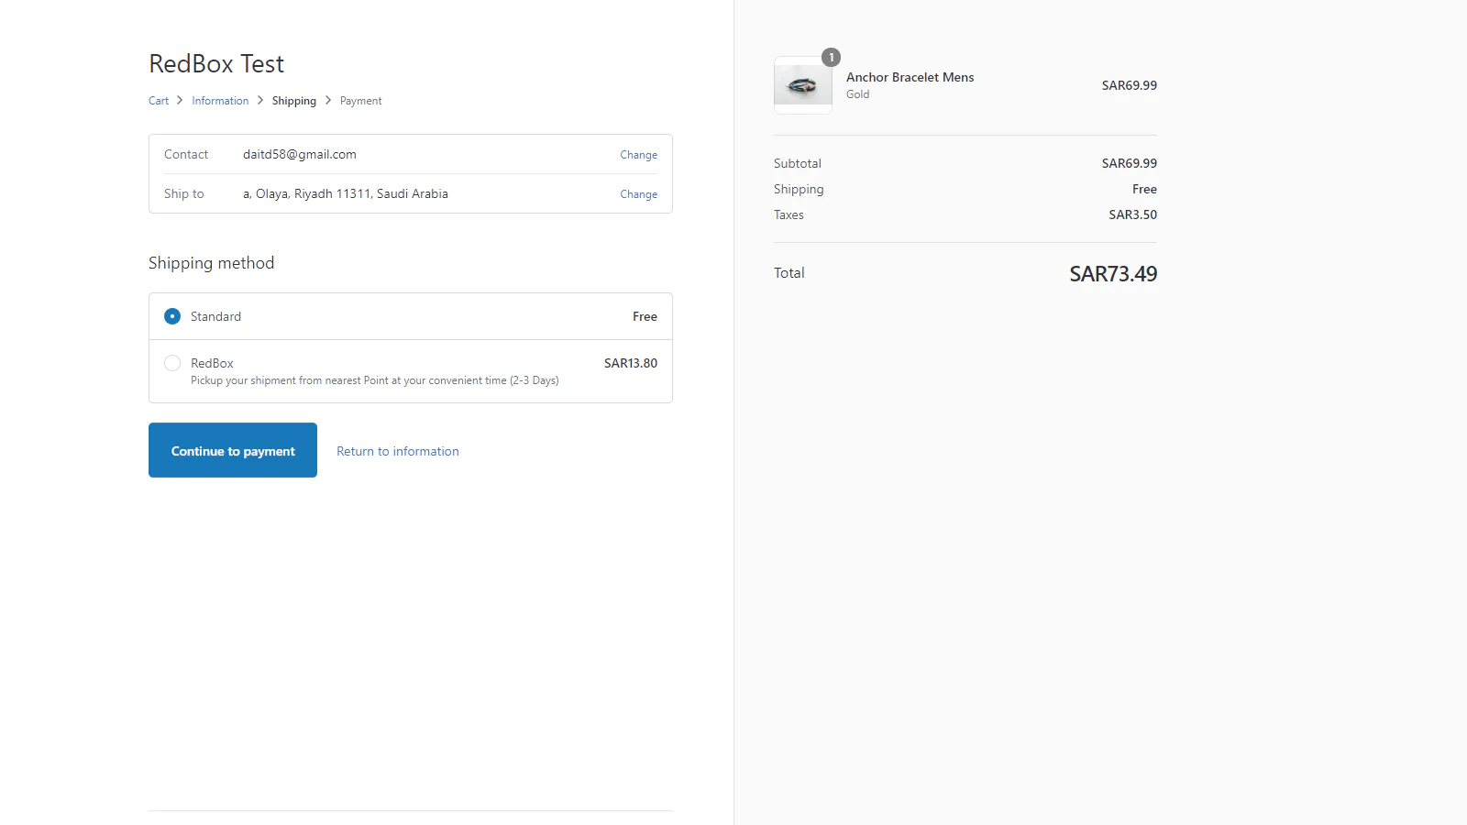Image resolution: width=1467 pixels, height=825 pixels.
Task: Click the contact email daitd58@gmail.com
Action: 300,154
